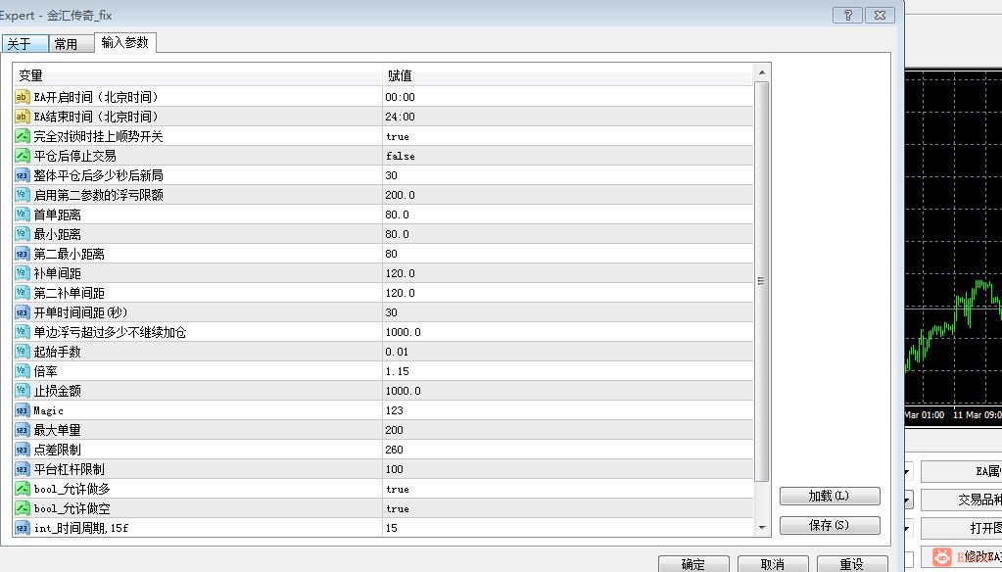Click the double icon beside 起始手数

point(22,352)
